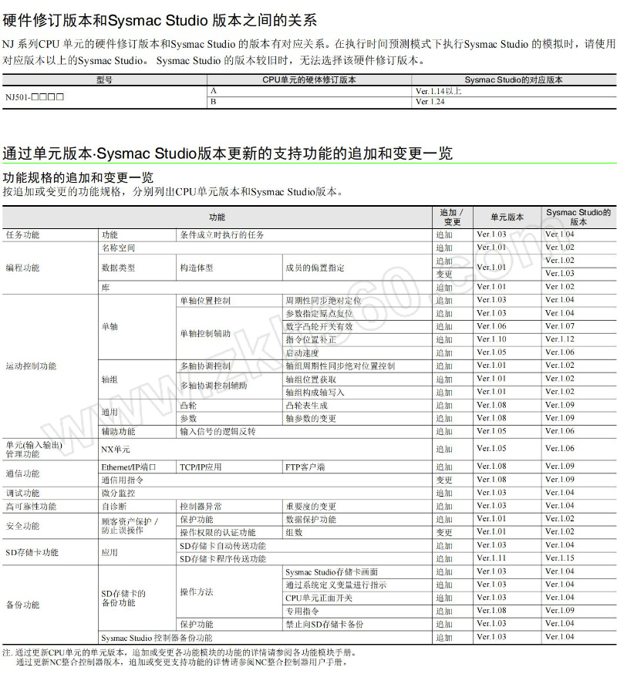Image resolution: width=617 pixels, height=674 pixels.
Task: Click the section heading '功能规格的追加和变更一览'
Action: click(x=78, y=177)
